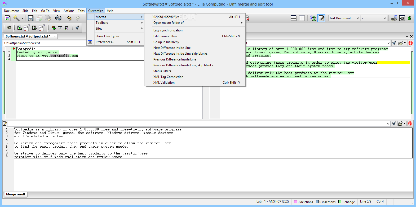Go to previous difference block icon
416x207 pixels.
click(19, 27)
